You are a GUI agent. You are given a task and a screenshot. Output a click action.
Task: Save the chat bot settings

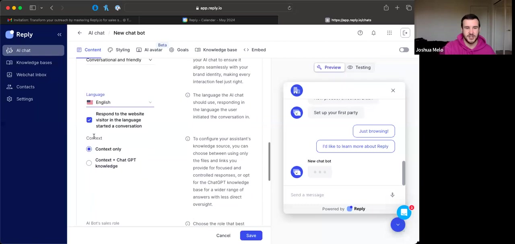[251, 236]
